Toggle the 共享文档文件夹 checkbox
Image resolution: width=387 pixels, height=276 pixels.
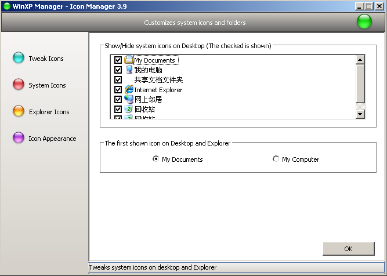pos(118,80)
